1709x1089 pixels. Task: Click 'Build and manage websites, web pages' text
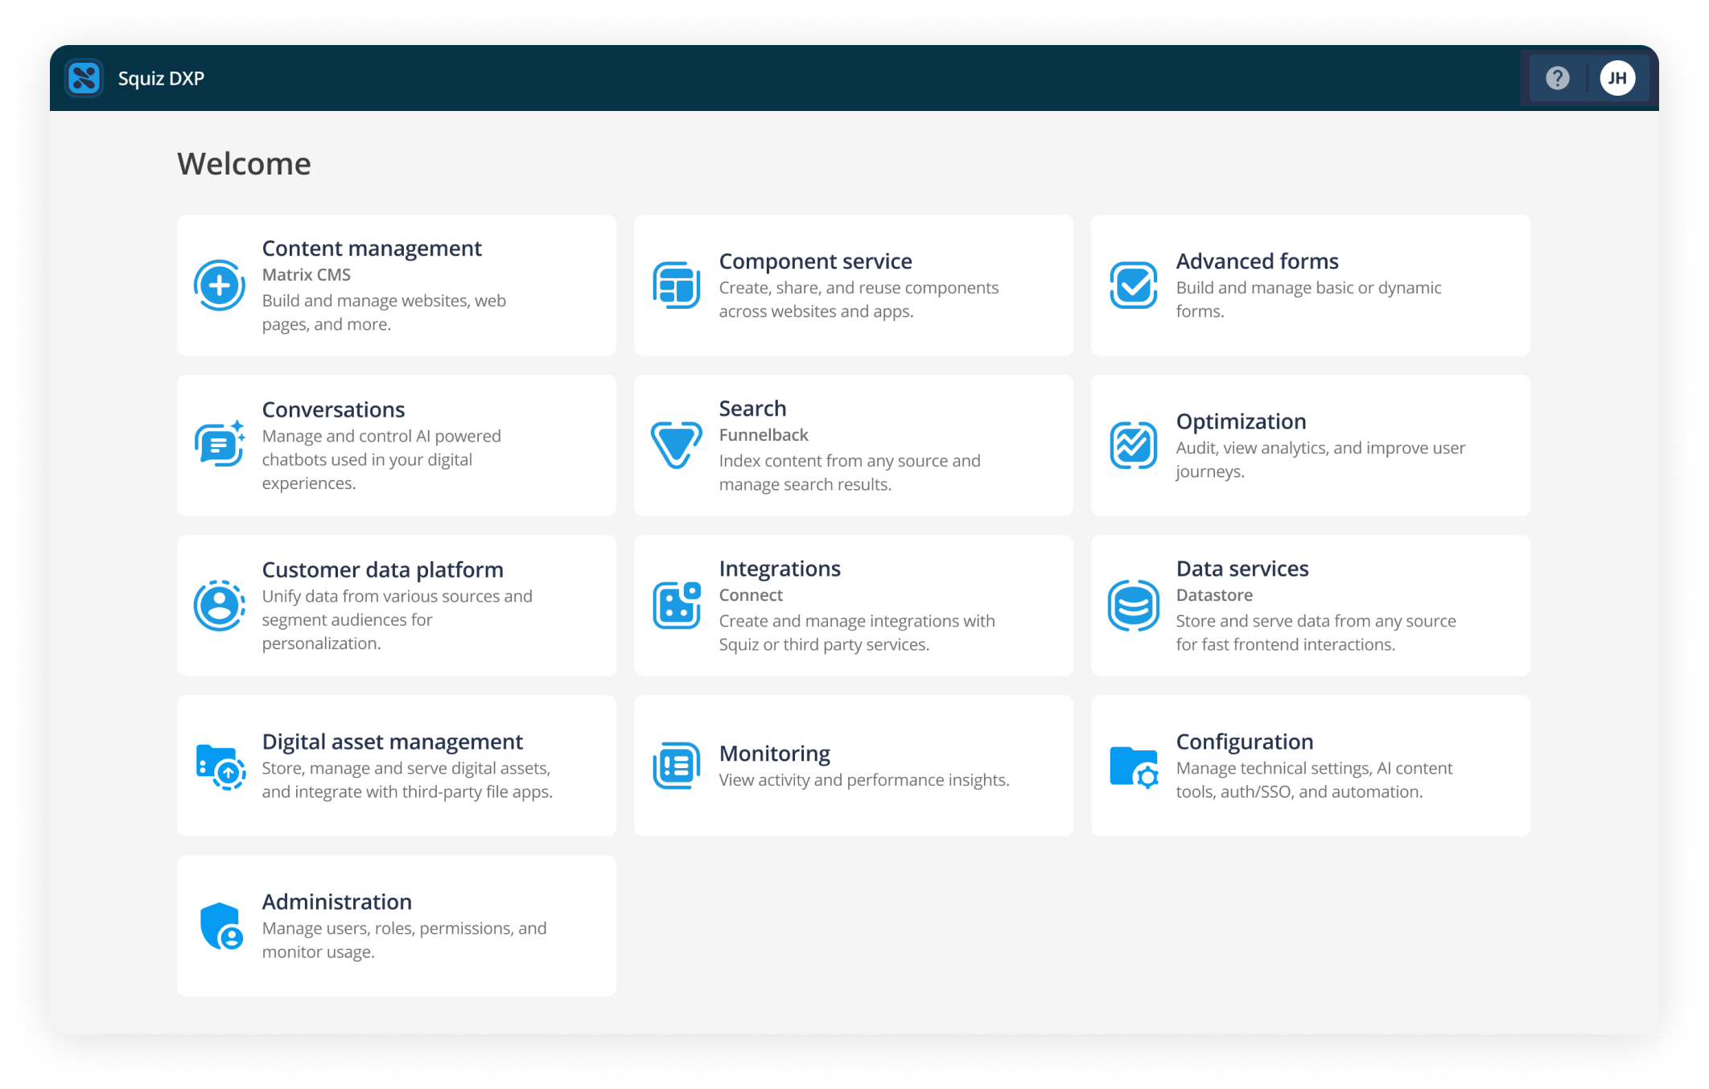(384, 312)
